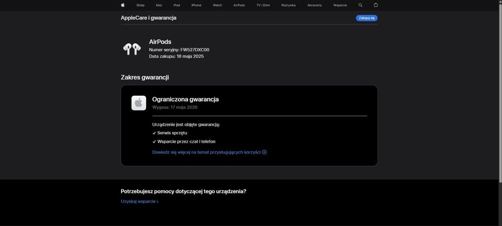Open the search magnifier icon
502x226 pixels.
click(360, 5)
